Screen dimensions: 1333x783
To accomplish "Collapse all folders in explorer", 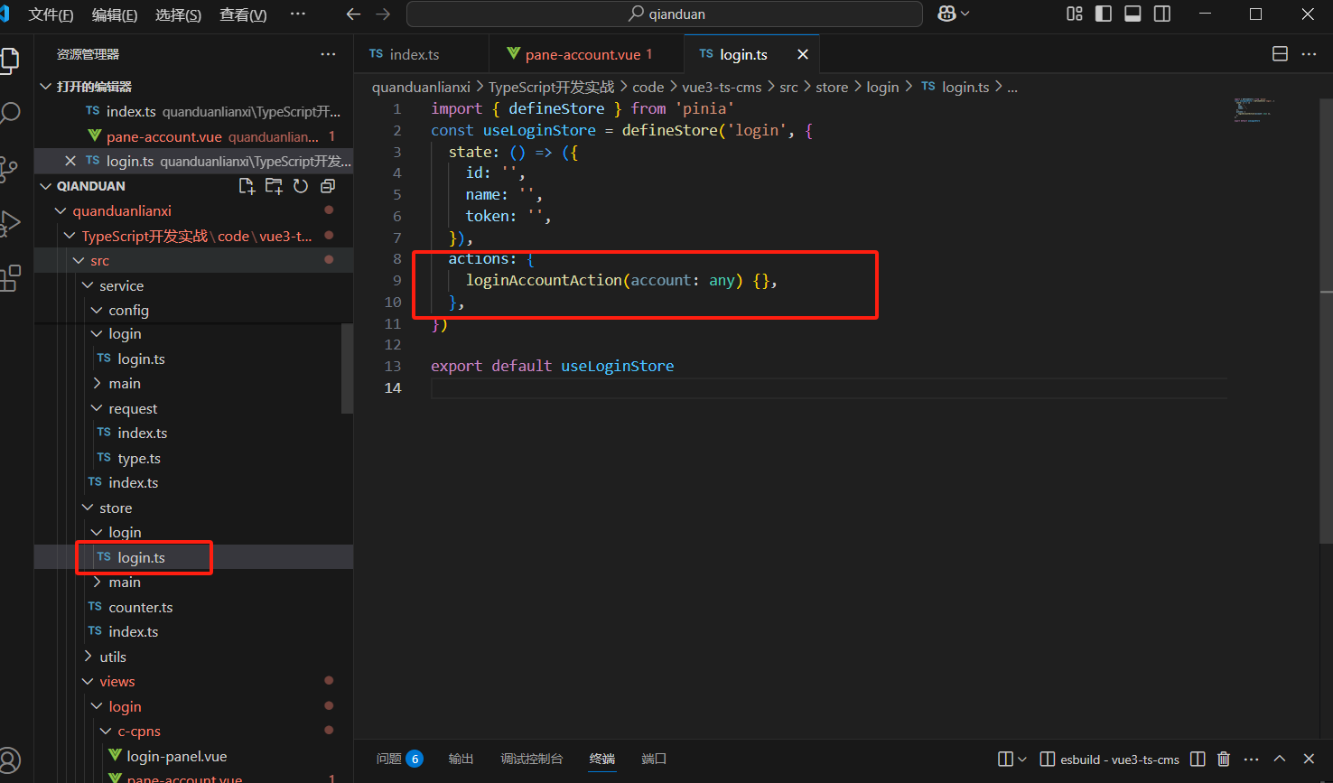I will 328,186.
